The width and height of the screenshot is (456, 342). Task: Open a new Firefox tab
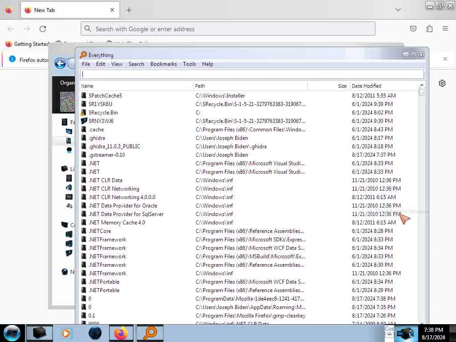tap(129, 10)
